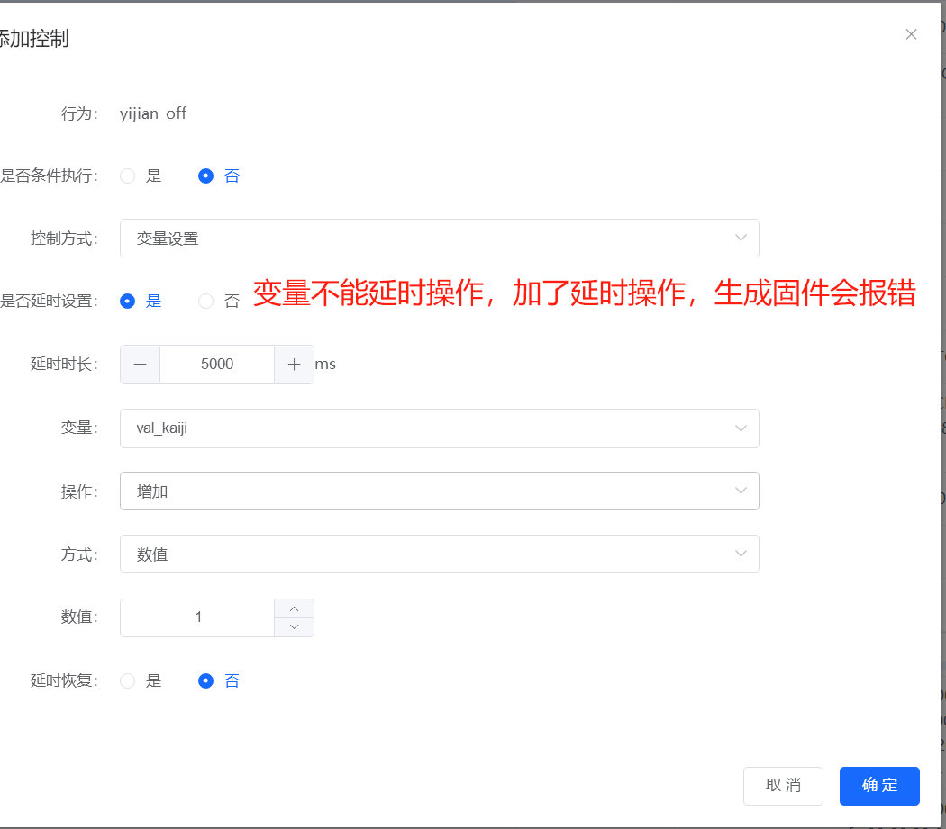Select 是 for 是否条件执行
Image resolution: width=946 pixels, height=829 pixels.
coord(127,176)
